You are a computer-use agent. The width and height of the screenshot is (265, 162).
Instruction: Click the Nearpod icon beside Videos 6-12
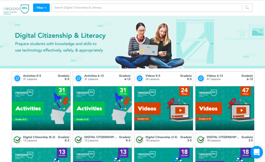[x=201, y=78]
